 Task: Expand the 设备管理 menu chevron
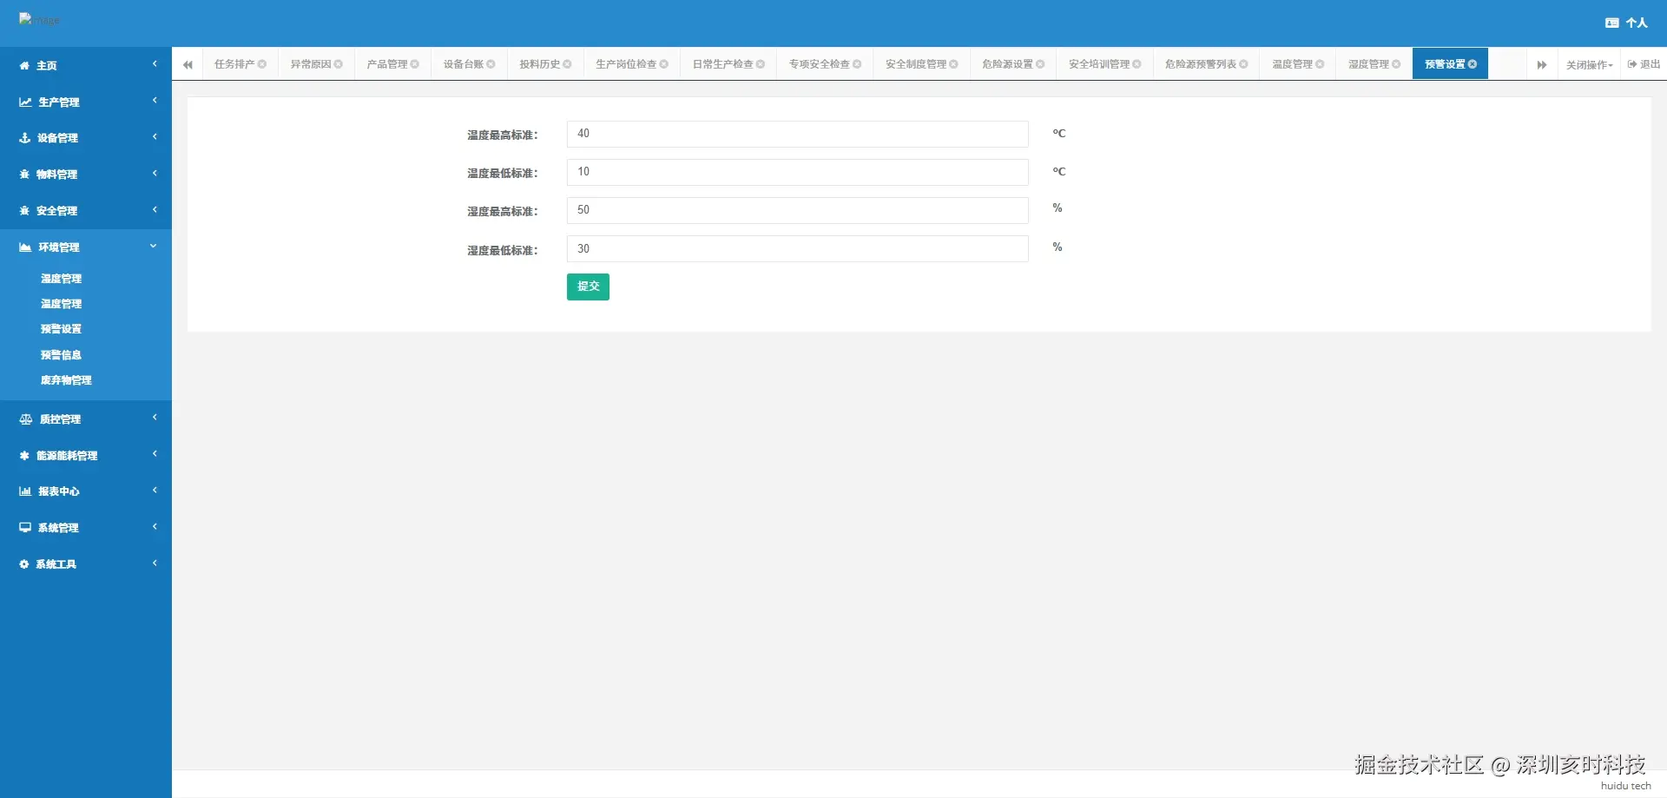click(155, 137)
